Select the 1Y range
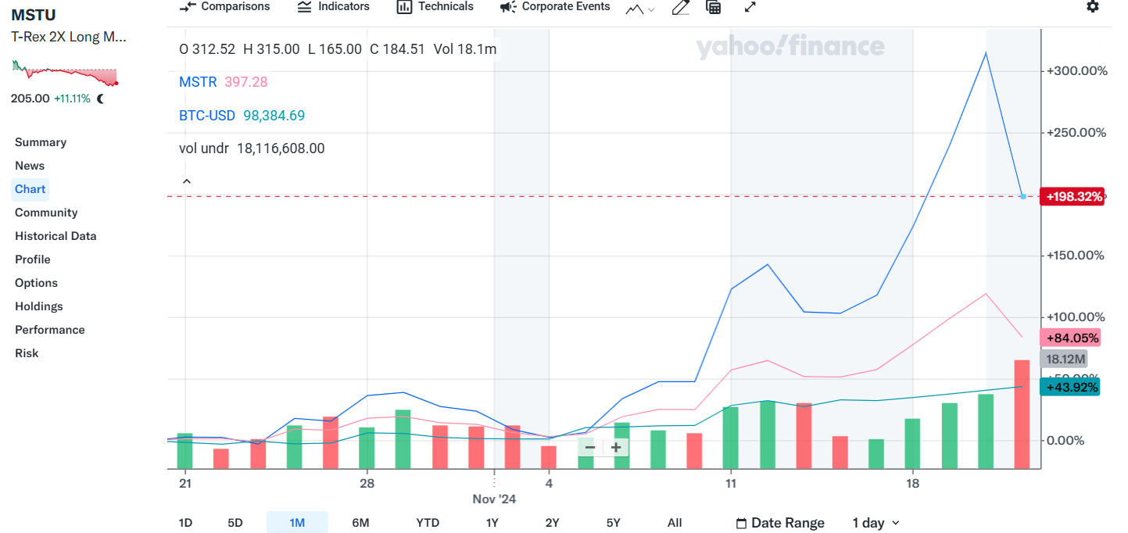1128x533 pixels. click(492, 523)
